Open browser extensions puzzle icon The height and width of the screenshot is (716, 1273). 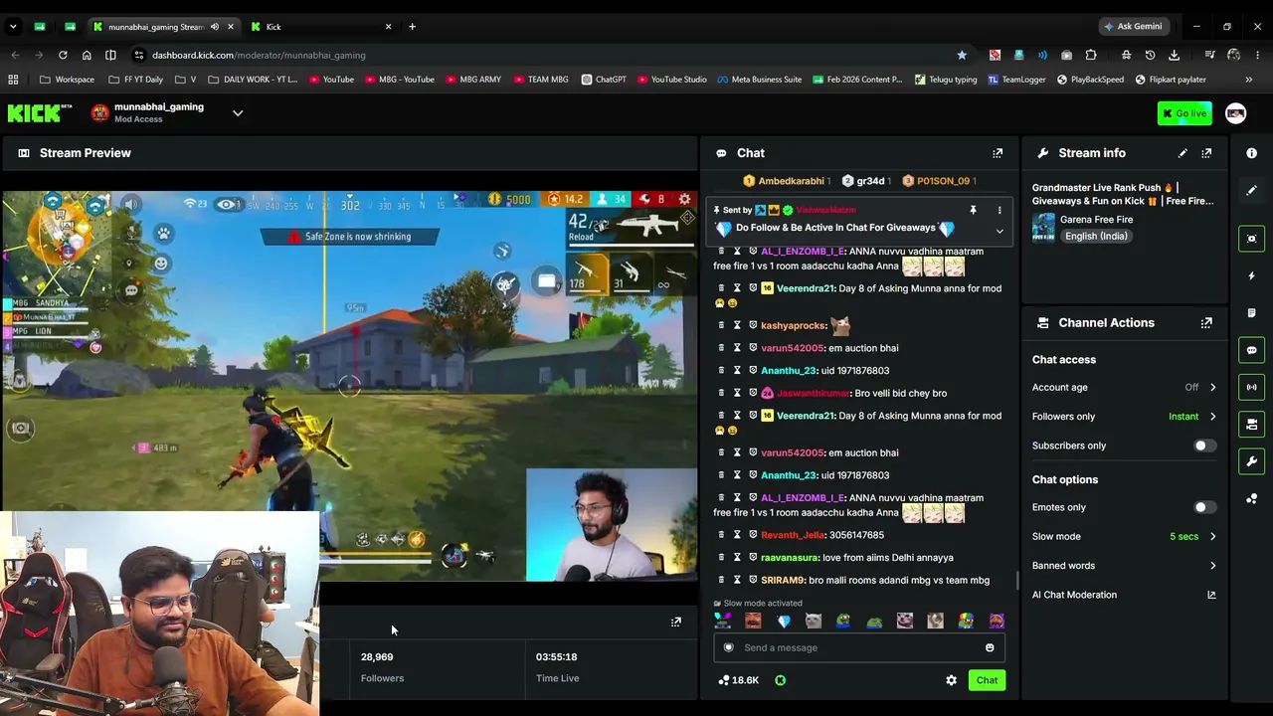(1091, 55)
